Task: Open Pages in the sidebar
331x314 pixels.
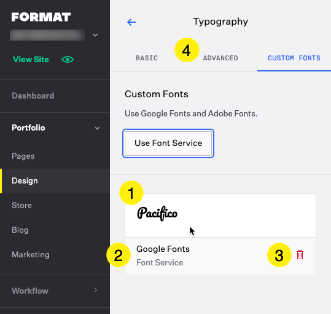Action: (23, 156)
